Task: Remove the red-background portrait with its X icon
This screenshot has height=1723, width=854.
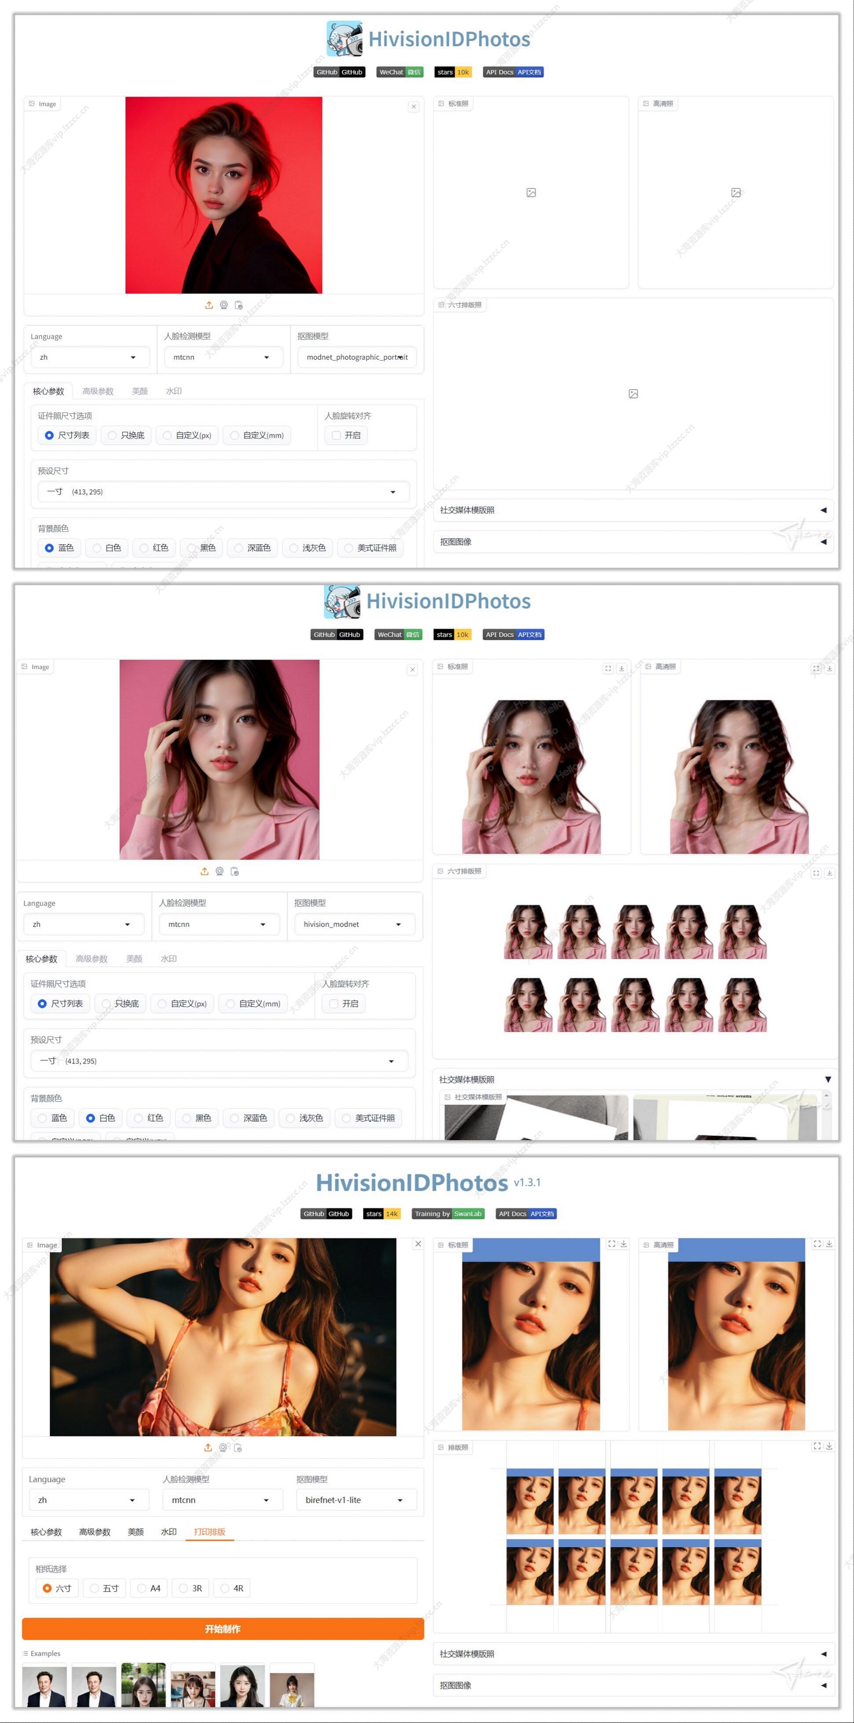Action: click(x=414, y=107)
